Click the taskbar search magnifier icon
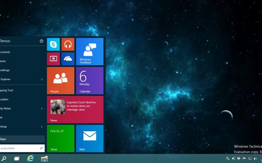This screenshot has height=163, width=262. coord(4,158)
